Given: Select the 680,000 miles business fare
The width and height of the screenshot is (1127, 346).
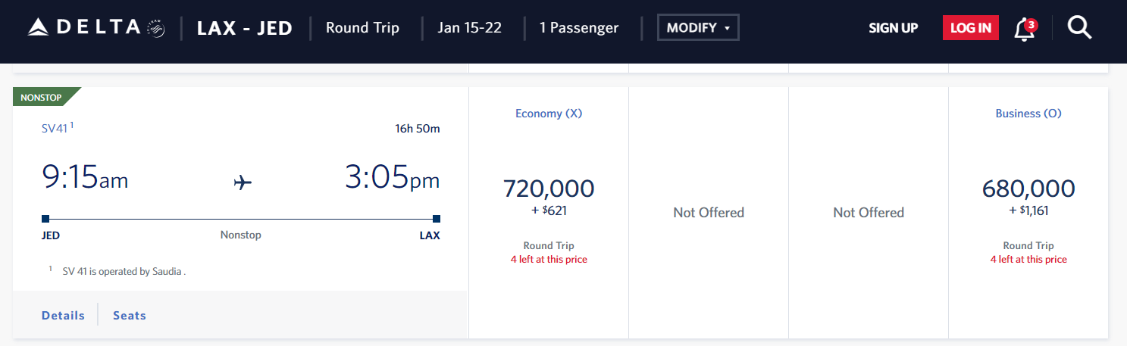Looking at the screenshot, I should [x=1028, y=189].
